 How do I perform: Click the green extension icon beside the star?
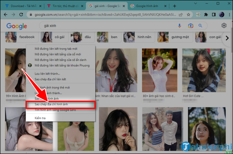198,15
